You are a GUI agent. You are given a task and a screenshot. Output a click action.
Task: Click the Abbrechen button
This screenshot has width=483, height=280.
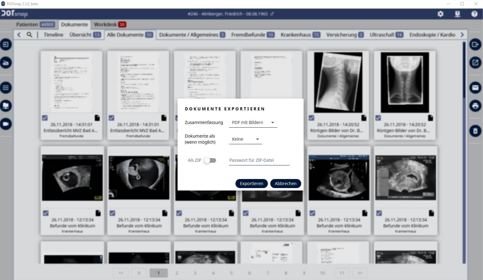285,184
